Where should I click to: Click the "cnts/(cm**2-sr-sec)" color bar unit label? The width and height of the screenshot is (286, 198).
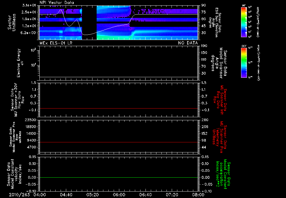[258, 22]
